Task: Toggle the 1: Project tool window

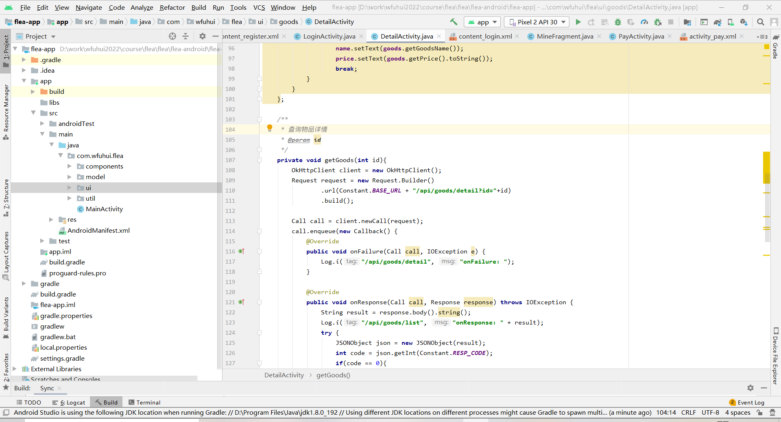Action: pyautogui.click(x=6, y=51)
